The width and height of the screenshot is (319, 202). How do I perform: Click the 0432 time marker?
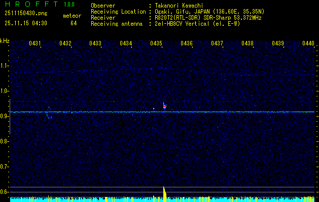[65, 43]
